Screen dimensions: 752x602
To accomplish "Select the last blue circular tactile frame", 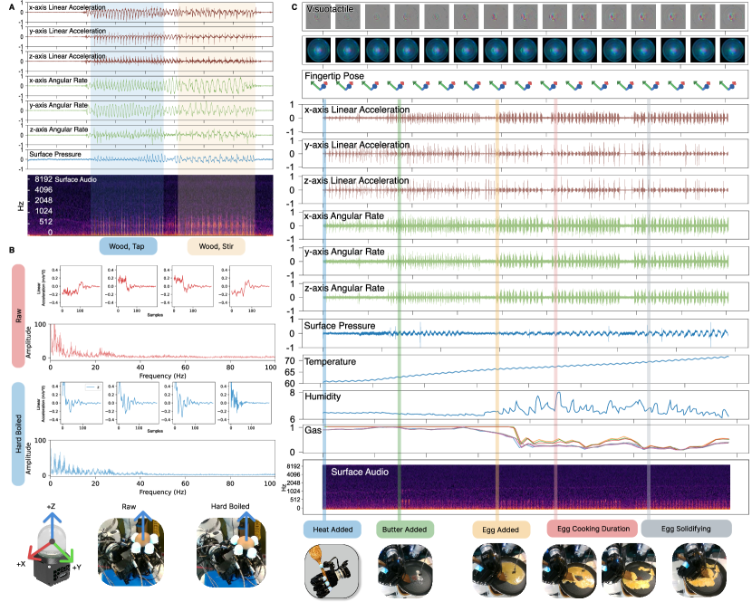I will tap(732, 51).
